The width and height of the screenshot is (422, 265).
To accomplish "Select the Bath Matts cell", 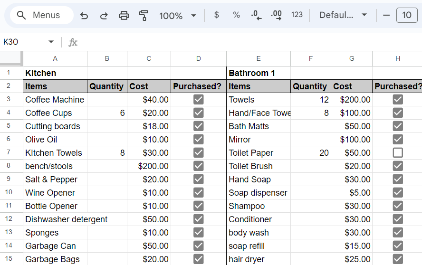I will click(259, 126).
